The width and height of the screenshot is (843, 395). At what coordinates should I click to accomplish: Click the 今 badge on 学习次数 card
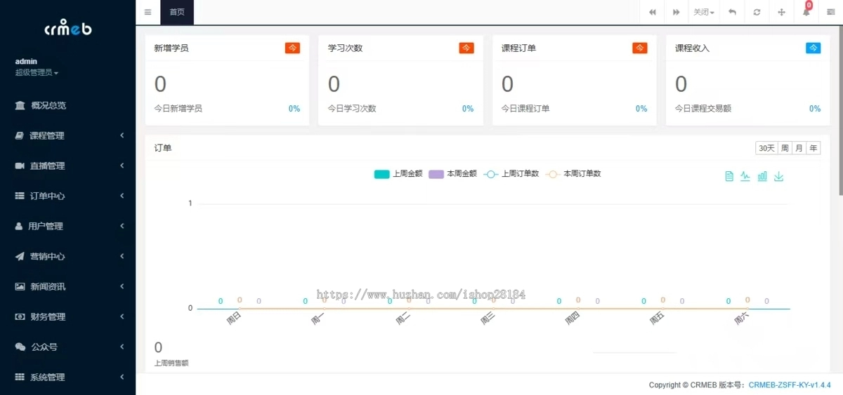click(466, 48)
